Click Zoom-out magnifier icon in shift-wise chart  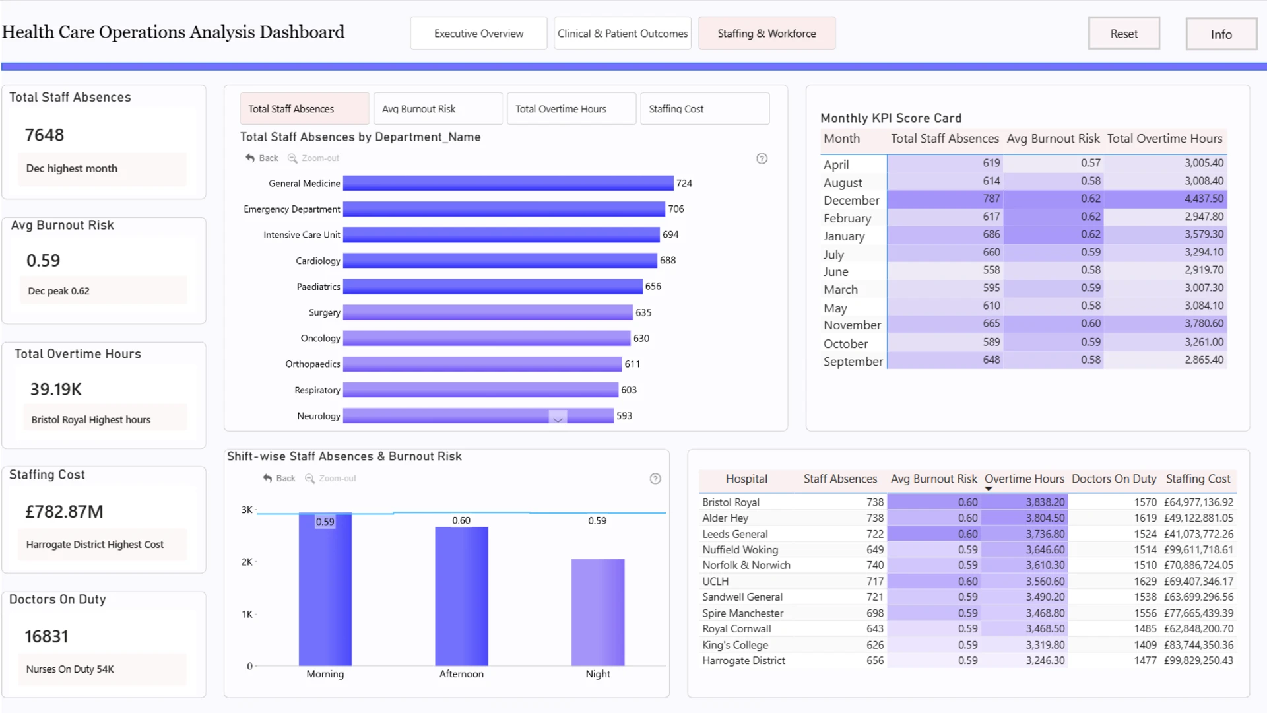click(309, 478)
